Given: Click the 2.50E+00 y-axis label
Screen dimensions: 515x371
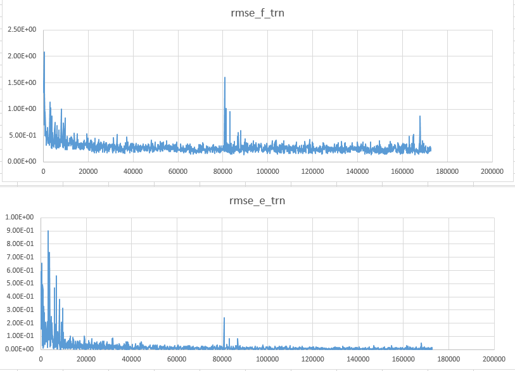Looking at the screenshot, I should 22,30.
